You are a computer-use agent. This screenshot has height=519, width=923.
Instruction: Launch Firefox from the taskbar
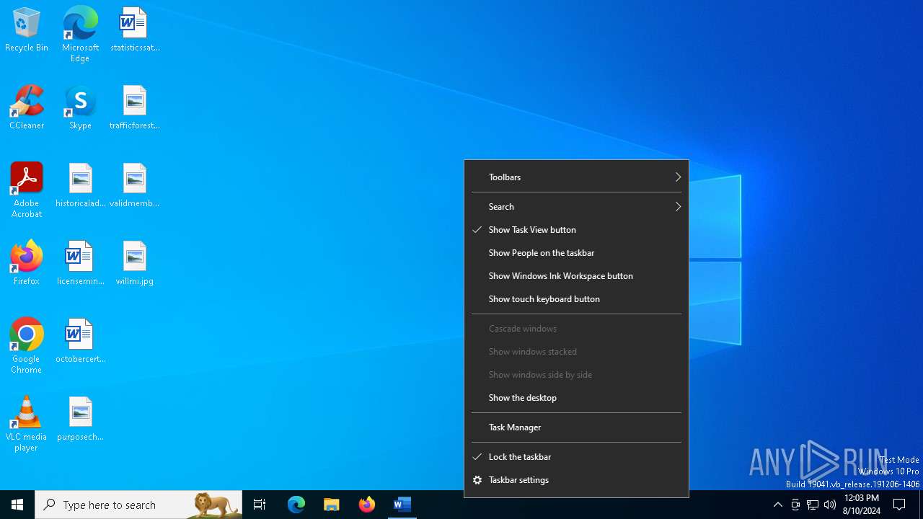point(367,505)
